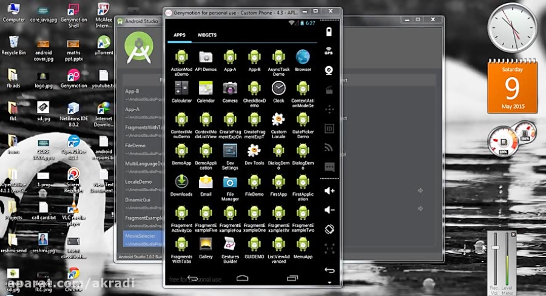
Task: Launch File Manager app
Action: [230, 188]
